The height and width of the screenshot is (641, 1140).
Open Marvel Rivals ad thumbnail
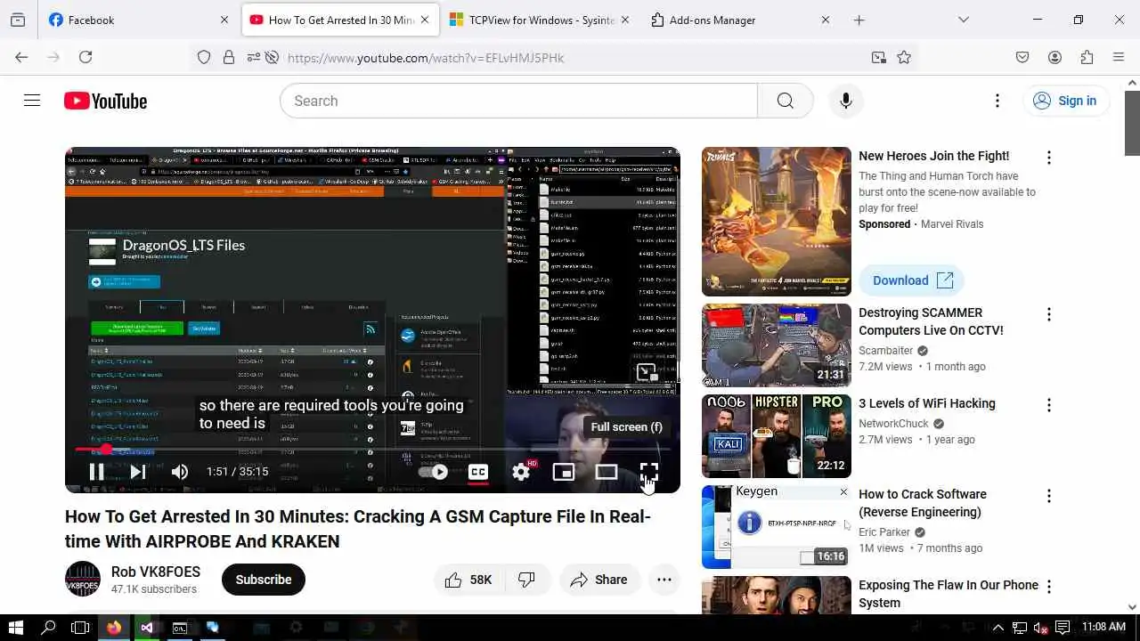pyautogui.click(x=777, y=222)
